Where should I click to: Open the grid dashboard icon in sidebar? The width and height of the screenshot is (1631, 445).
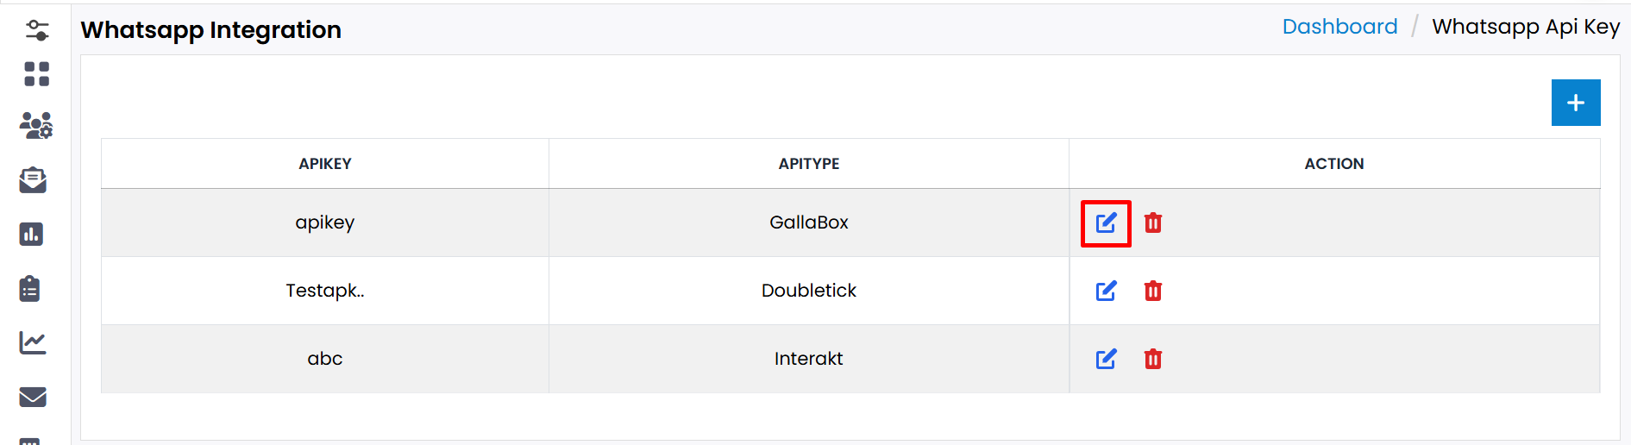pos(36,74)
